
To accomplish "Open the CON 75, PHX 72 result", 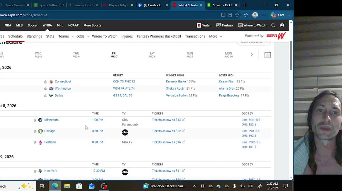I will click(124, 81).
